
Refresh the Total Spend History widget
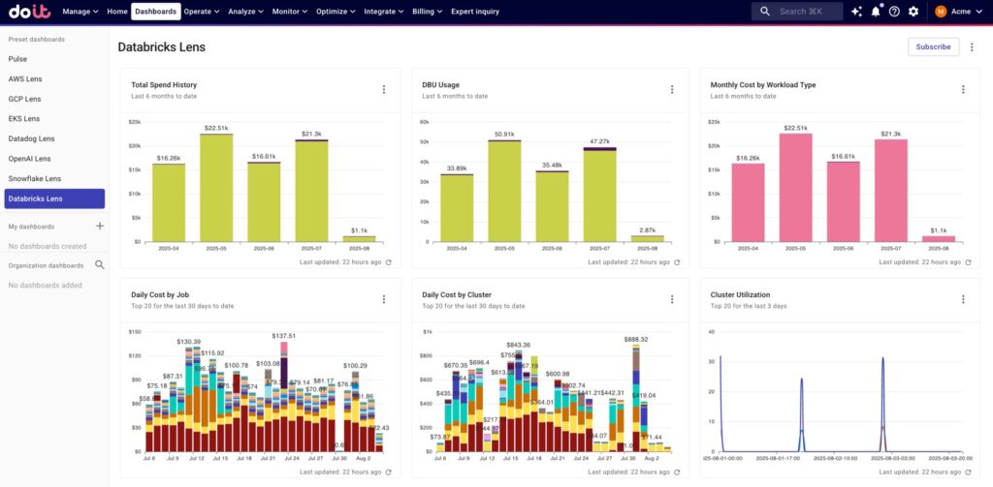(388, 261)
